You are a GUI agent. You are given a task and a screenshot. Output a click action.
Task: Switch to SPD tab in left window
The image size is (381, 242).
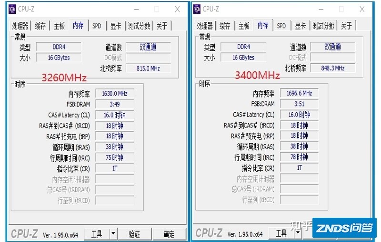pyautogui.click(x=97, y=26)
